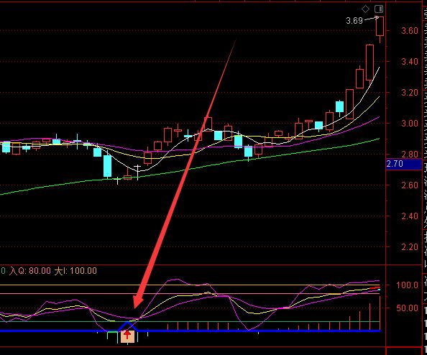The width and height of the screenshot is (427, 355).
Task: Click the 100.0 indicator axis label
Action: (407, 285)
